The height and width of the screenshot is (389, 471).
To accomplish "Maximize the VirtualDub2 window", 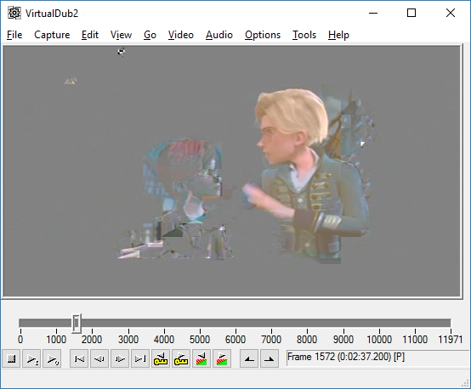I will pos(411,13).
